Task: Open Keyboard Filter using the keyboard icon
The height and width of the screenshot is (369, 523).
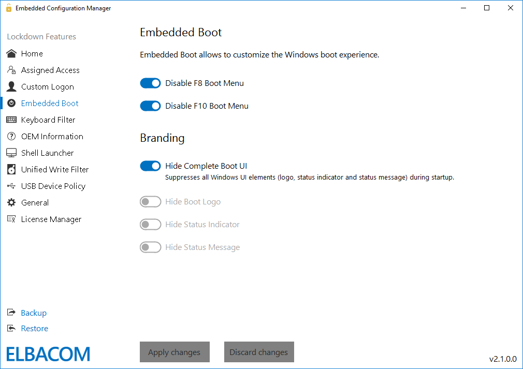Action: click(x=11, y=120)
